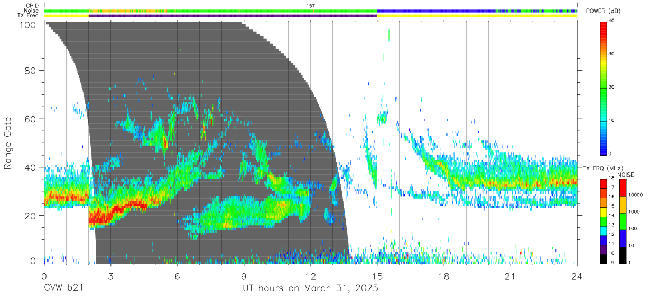
Task: Click the NOISE legend title above its color bar
Action: [625, 174]
